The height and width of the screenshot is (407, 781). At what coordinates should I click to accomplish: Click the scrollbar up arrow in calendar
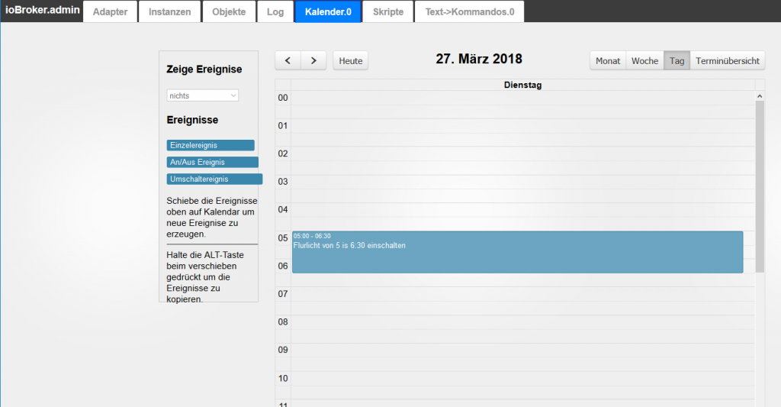pyautogui.click(x=760, y=95)
